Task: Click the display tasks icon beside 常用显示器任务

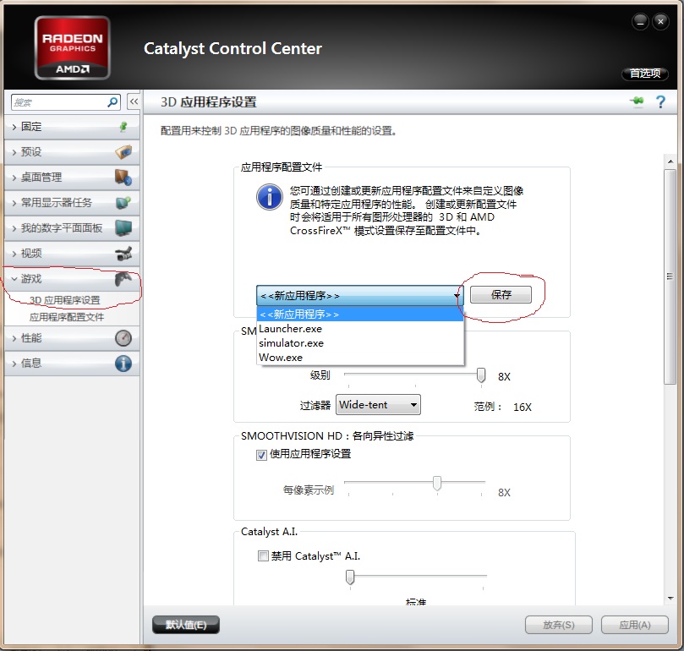Action: coord(123,202)
